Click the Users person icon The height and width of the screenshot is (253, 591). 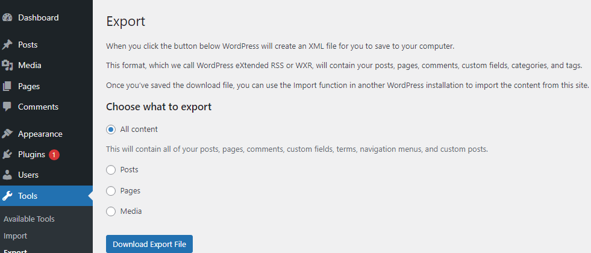(x=7, y=175)
